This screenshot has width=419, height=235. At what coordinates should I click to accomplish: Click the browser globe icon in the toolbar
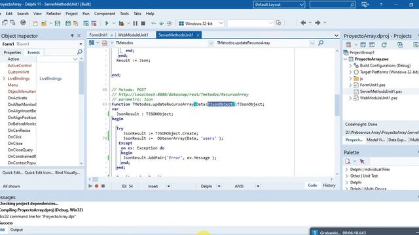23,23
